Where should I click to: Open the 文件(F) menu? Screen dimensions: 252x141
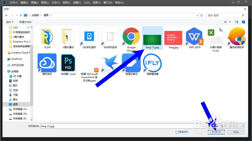(14, 3)
